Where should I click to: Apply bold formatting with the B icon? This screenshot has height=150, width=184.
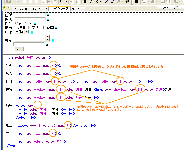85,2
